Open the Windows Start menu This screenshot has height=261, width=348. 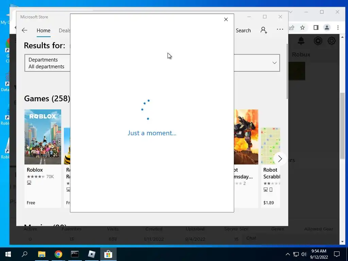(8, 254)
